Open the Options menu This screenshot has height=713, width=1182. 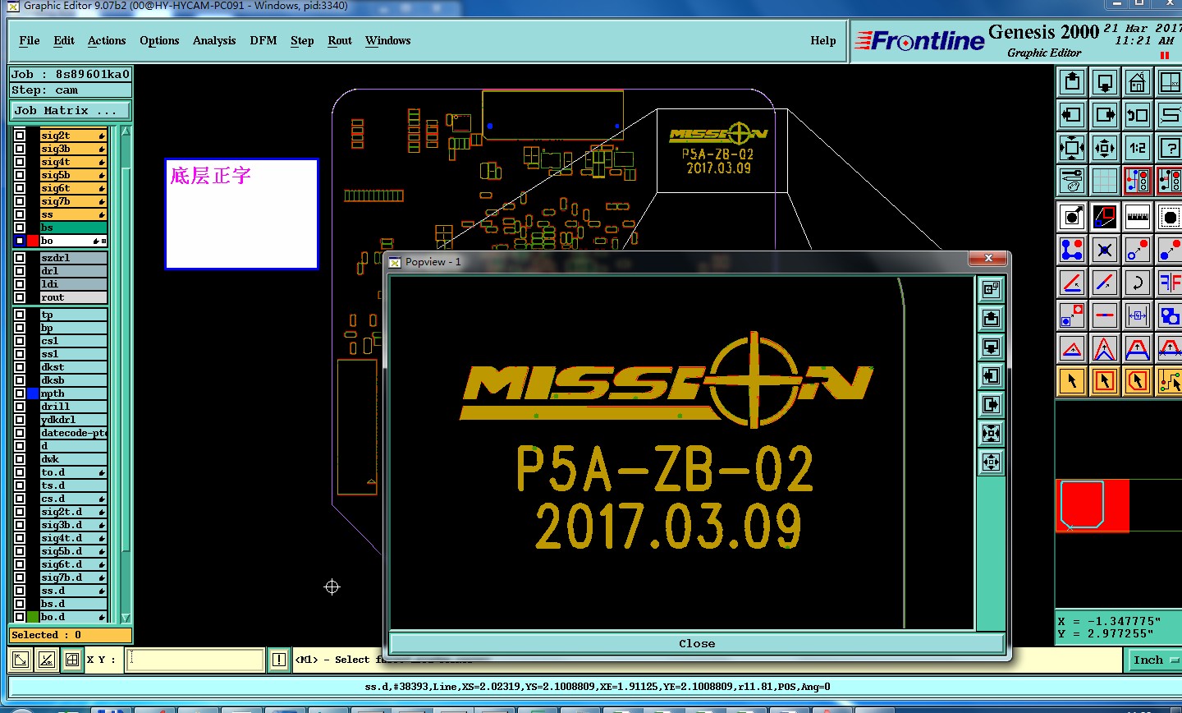point(159,40)
